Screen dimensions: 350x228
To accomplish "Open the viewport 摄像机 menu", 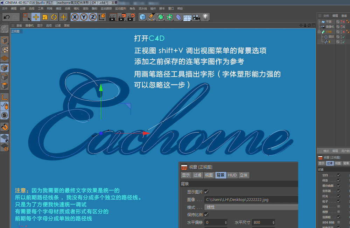I will pos(29,26).
